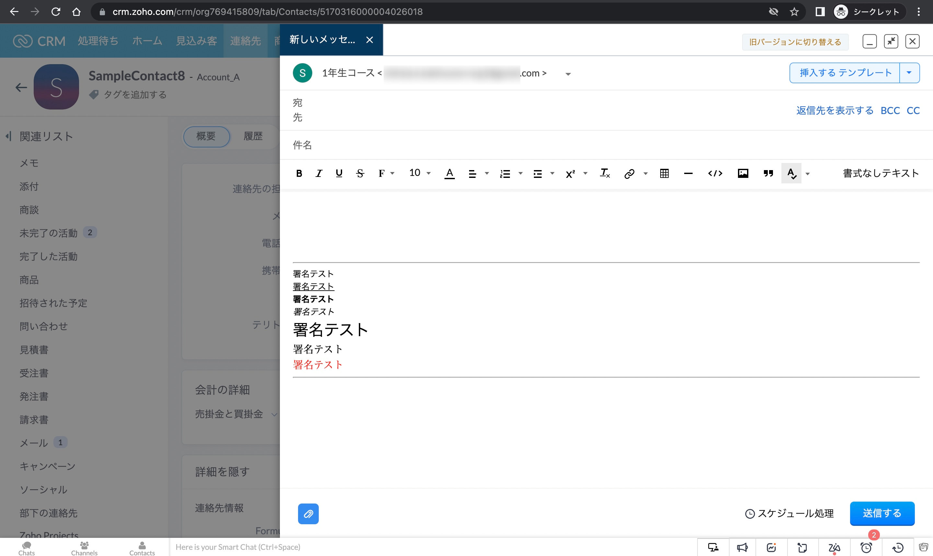Expand the sender address dropdown arrow
Screen dimensions: 933x556
click(568, 74)
